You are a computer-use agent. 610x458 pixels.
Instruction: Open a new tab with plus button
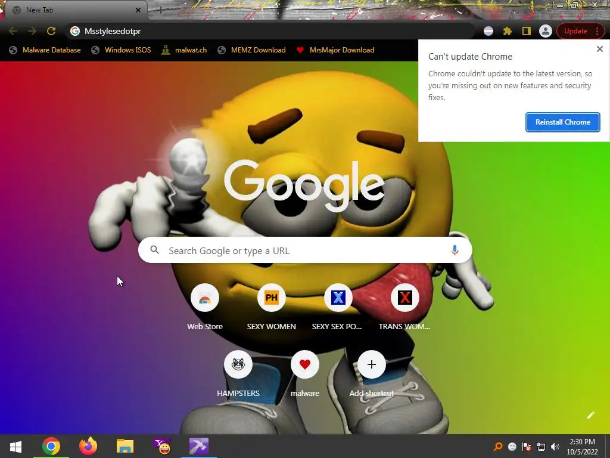click(160, 10)
